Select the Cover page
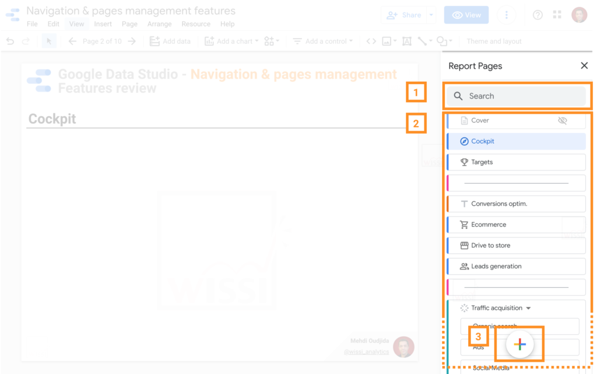The height and width of the screenshot is (374, 597). [x=516, y=120]
